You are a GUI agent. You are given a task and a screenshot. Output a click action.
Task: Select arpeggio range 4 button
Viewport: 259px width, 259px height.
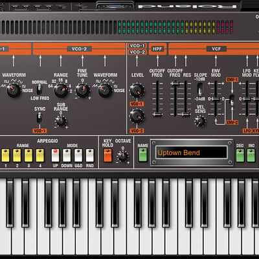[x=40, y=155]
